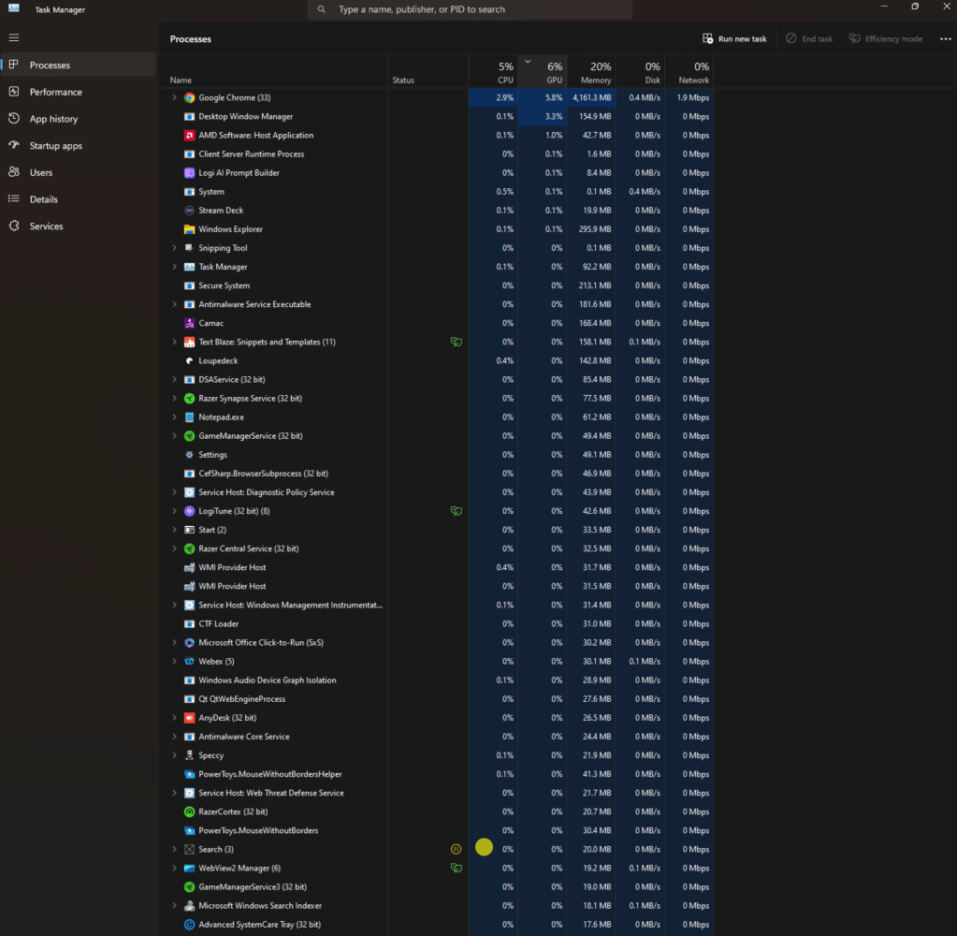Viewport: 957px width, 936px height.
Task: Click the RazerCortex process icon
Action: click(x=189, y=812)
